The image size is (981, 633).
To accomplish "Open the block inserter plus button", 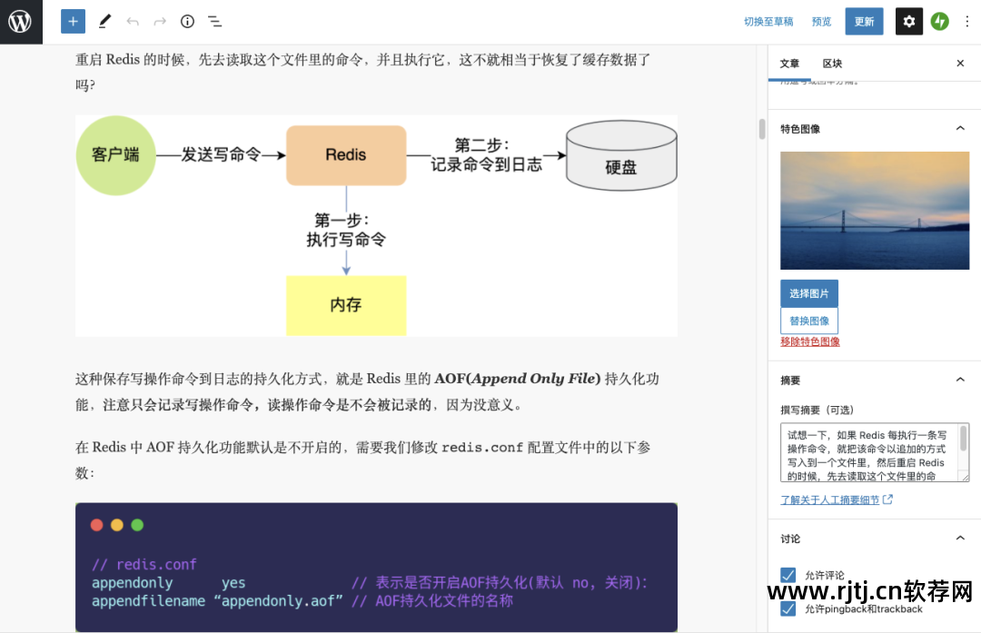I will pos(73,22).
